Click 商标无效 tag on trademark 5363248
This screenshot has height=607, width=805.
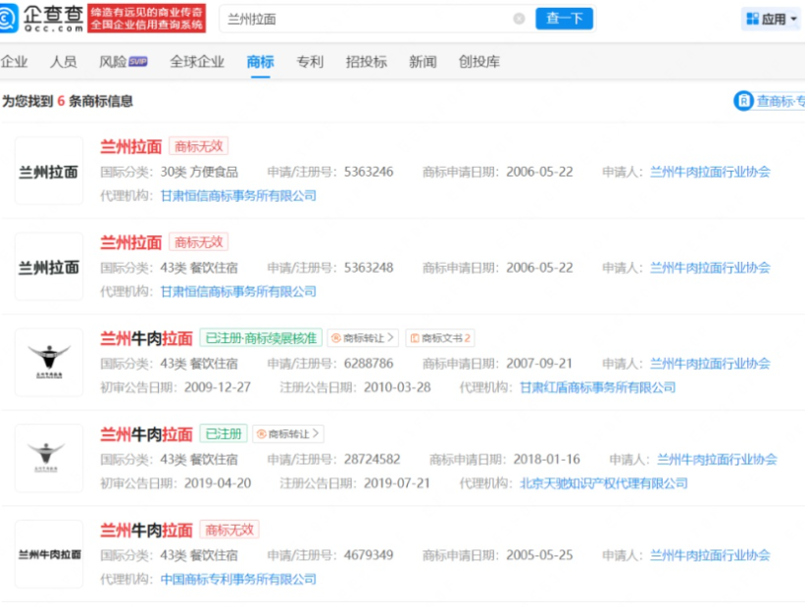199,242
